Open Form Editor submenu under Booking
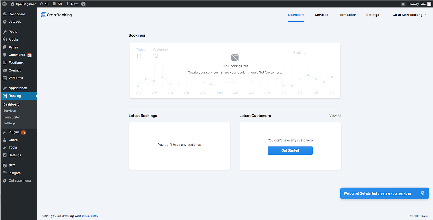The image size is (433, 220). [12, 117]
